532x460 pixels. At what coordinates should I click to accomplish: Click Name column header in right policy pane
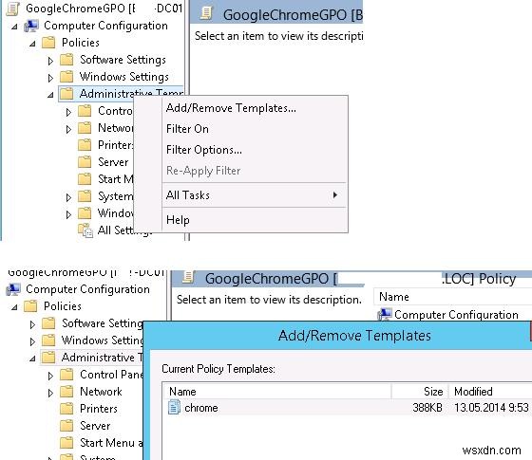[452, 297]
